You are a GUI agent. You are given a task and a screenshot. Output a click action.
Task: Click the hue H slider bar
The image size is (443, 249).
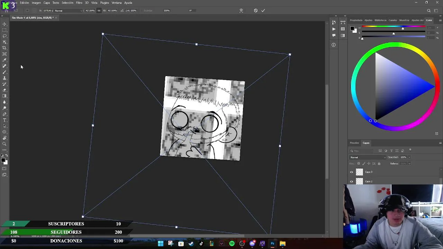click(394, 27)
